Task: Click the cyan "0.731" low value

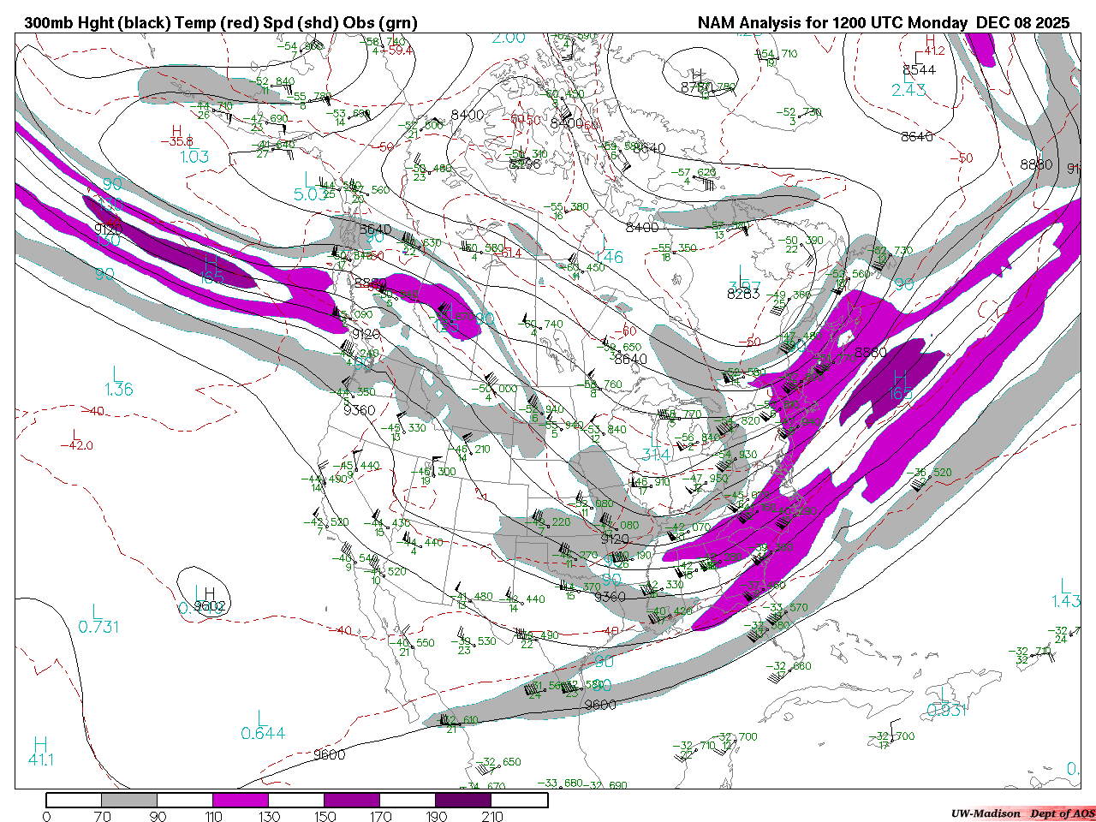Action: tap(98, 627)
